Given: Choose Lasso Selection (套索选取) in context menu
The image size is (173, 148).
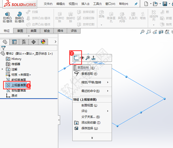Looking at the screenshot, I should [x=92, y=74].
